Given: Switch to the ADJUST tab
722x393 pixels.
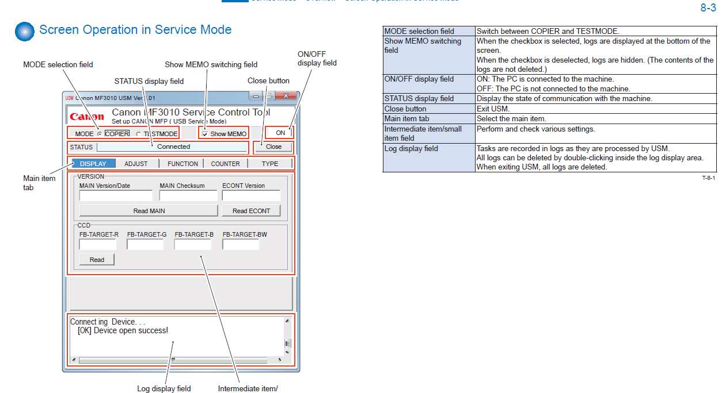Looking at the screenshot, I should coord(136,164).
